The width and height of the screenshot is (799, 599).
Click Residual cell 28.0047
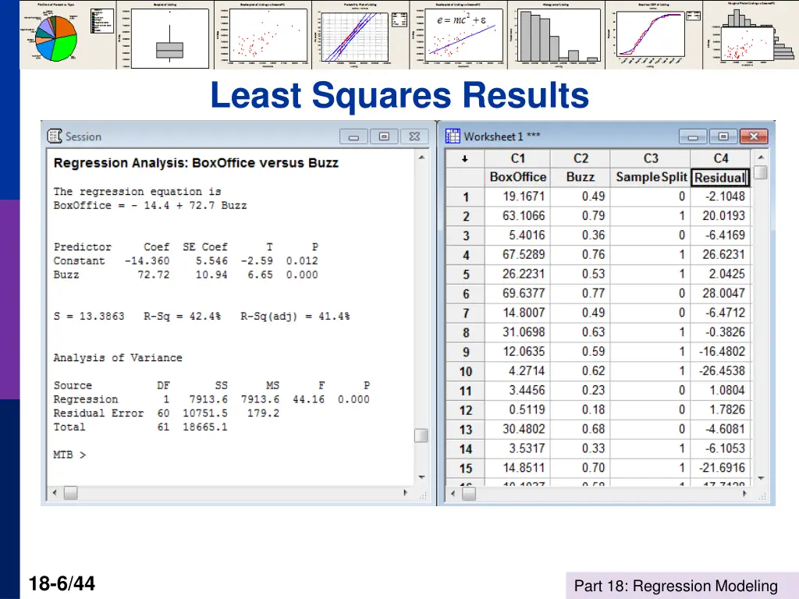(x=720, y=293)
